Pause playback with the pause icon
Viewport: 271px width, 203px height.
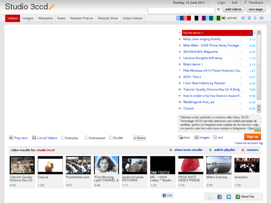click(x=249, y=18)
